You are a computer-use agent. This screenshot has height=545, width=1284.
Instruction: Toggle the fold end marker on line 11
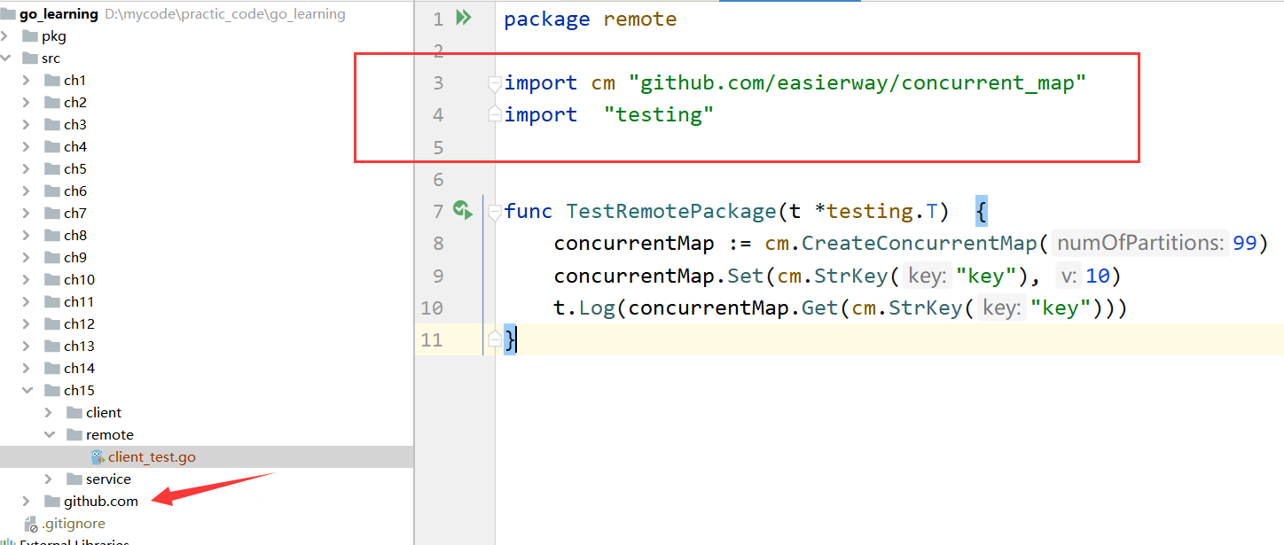495,339
